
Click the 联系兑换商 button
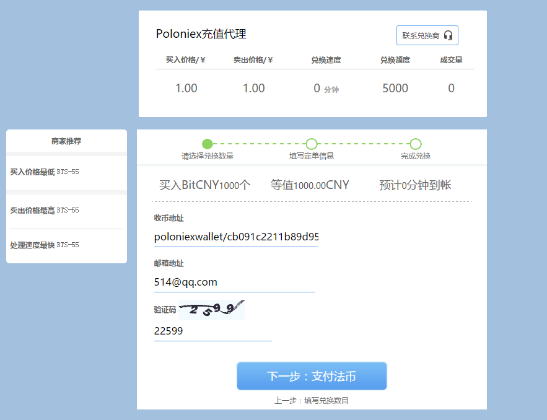427,35
